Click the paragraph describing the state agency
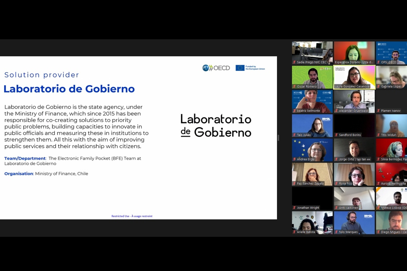Viewport: 407px width, 271px height. (76, 126)
